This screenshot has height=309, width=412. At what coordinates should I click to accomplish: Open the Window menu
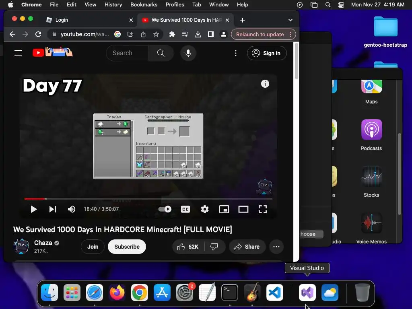pos(219,4)
